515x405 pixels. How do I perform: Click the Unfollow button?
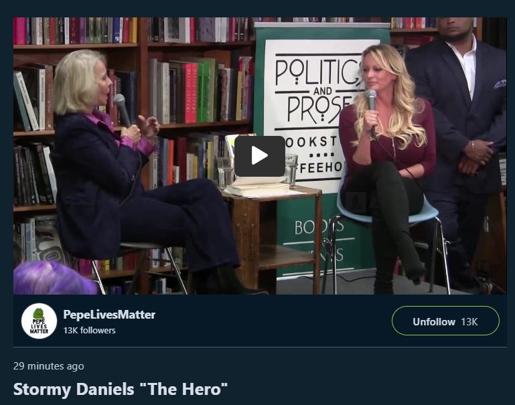coord(445,321)
